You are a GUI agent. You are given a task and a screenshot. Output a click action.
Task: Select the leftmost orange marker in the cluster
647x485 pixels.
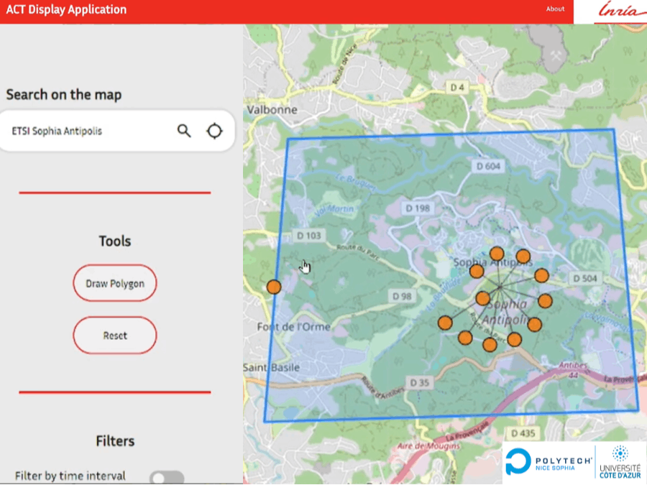click(446, 323)
